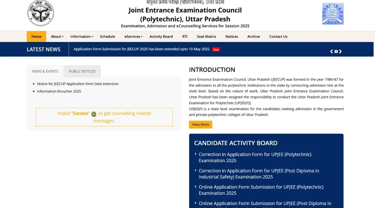The width and height of the screenshot is (375, 208).
Task: Click the Uttar Pradesh government emblem logo
Action: [x=41, y=13]
